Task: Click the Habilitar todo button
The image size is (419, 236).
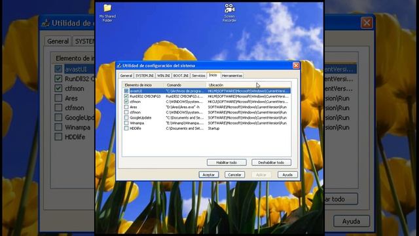Action: coord(227,163)
